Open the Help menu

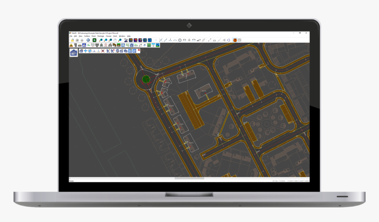pyautogui.click(x=129, y=36)
